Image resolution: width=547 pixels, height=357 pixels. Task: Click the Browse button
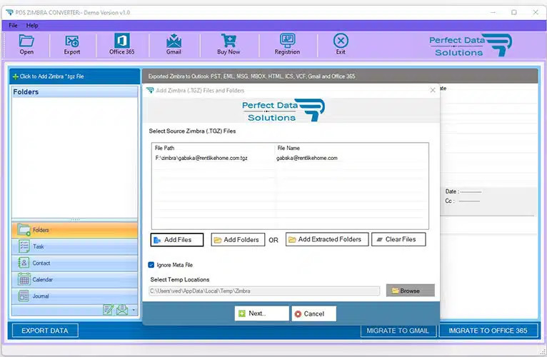pos(410,291)
